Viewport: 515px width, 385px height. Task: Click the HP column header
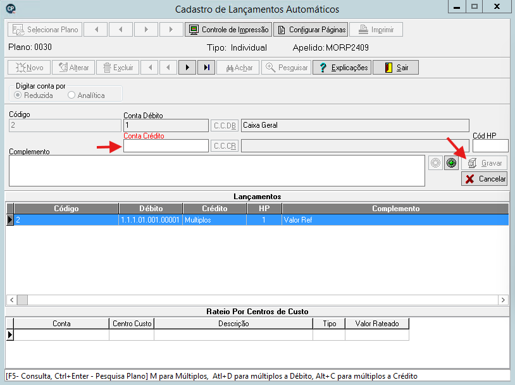(264, 209)
